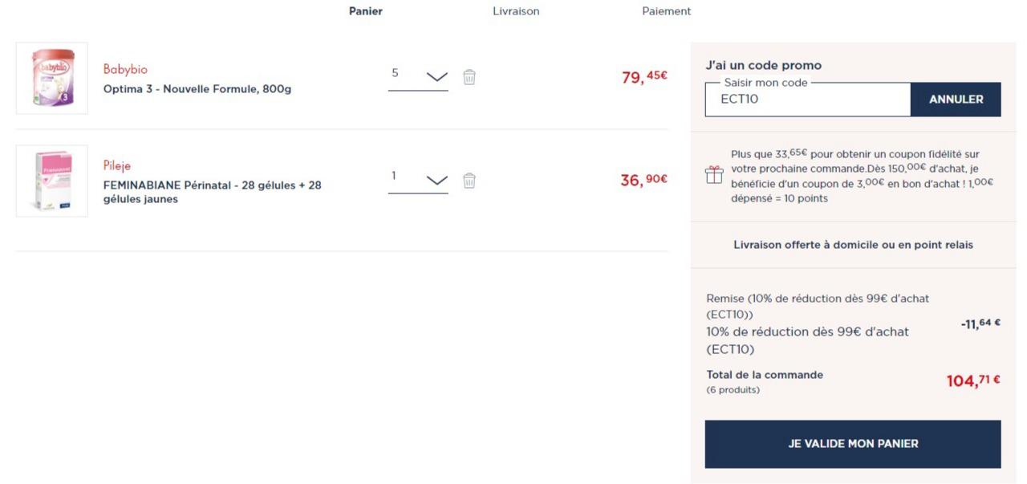Delete Babybio Optima 3 with trash icon
1027x484 pixels.
[x=469, y=77]
